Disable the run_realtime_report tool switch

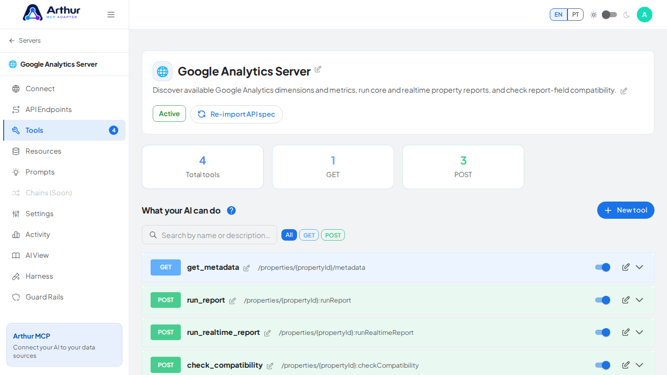pos(603,332)
